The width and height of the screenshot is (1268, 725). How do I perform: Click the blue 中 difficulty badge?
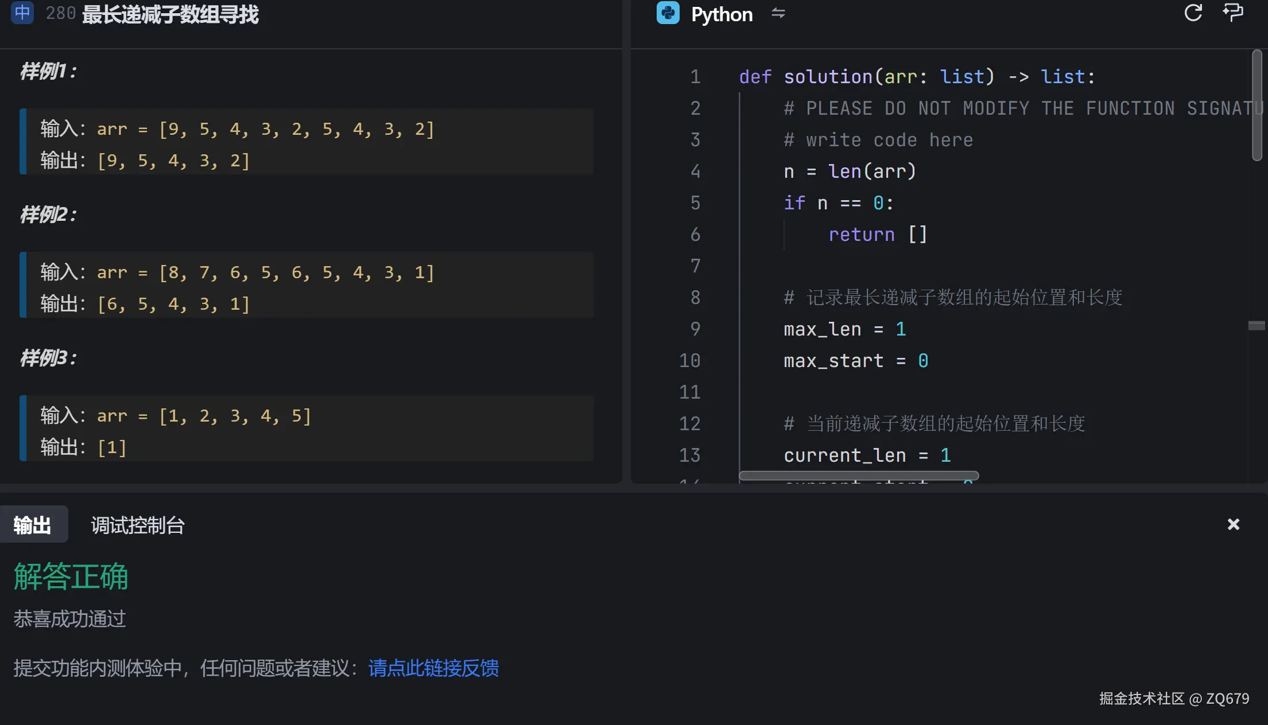coord(22,13)
